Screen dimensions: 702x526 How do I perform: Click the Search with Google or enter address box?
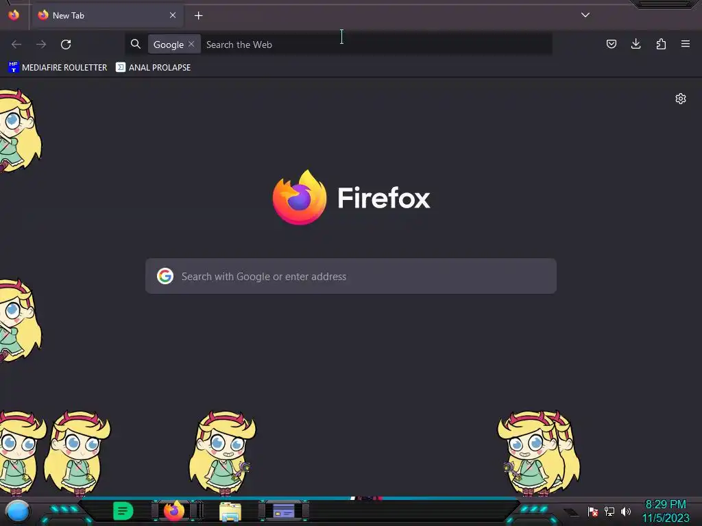pos(351,276)
